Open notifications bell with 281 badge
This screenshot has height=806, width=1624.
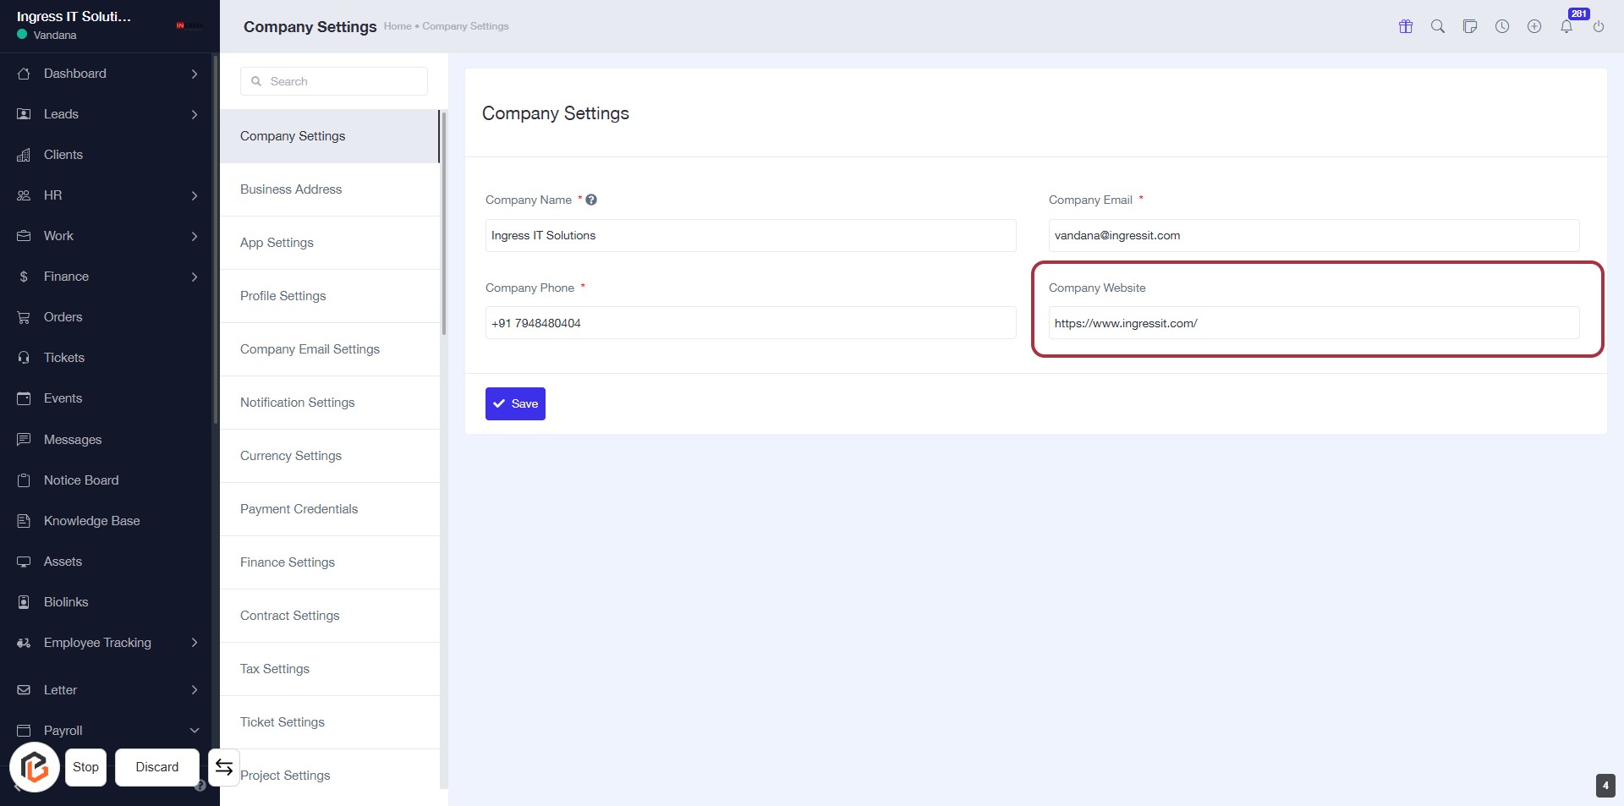[1566, 26]
